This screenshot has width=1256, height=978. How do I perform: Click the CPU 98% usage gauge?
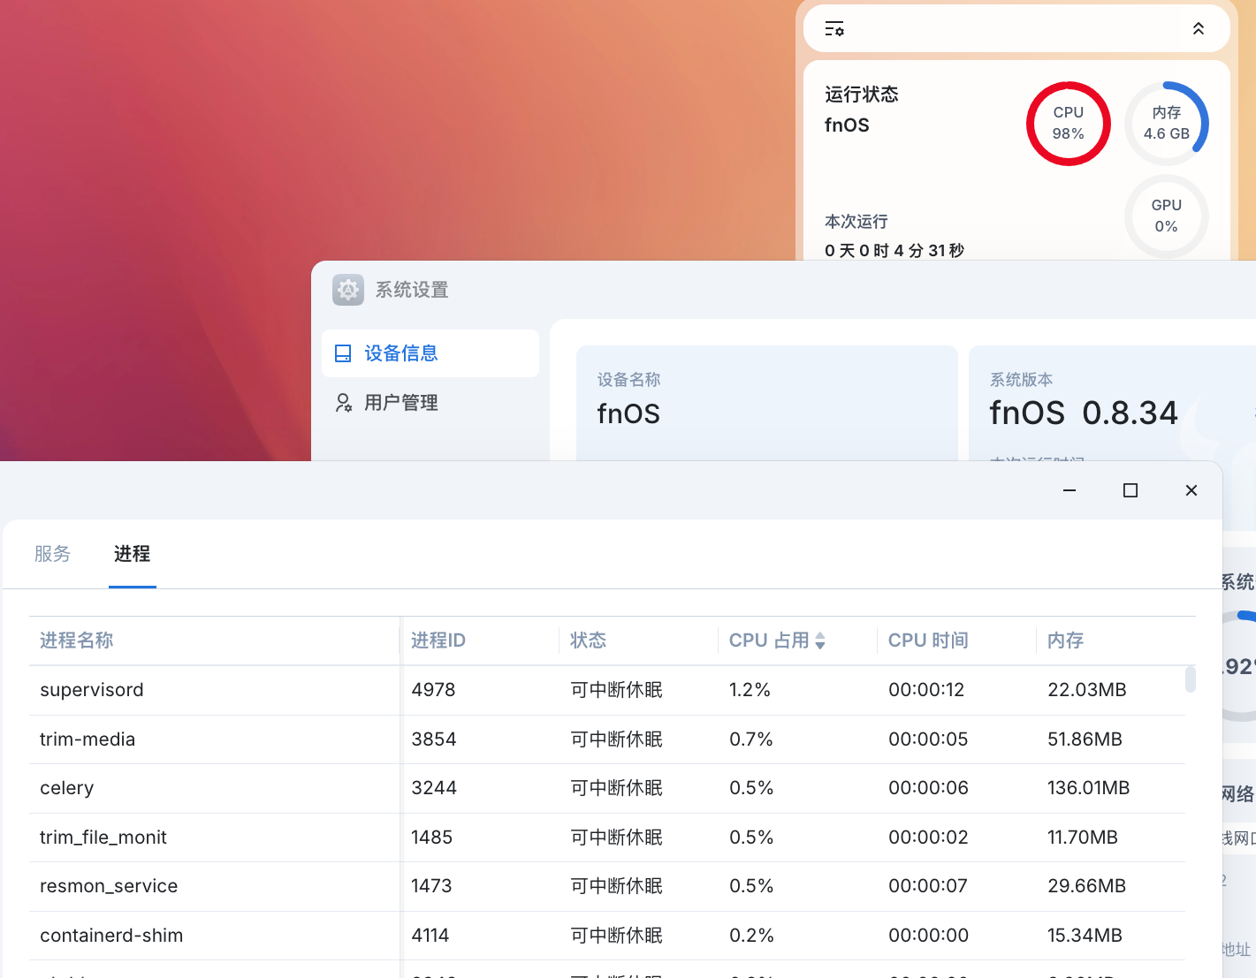pos(1068,124)
